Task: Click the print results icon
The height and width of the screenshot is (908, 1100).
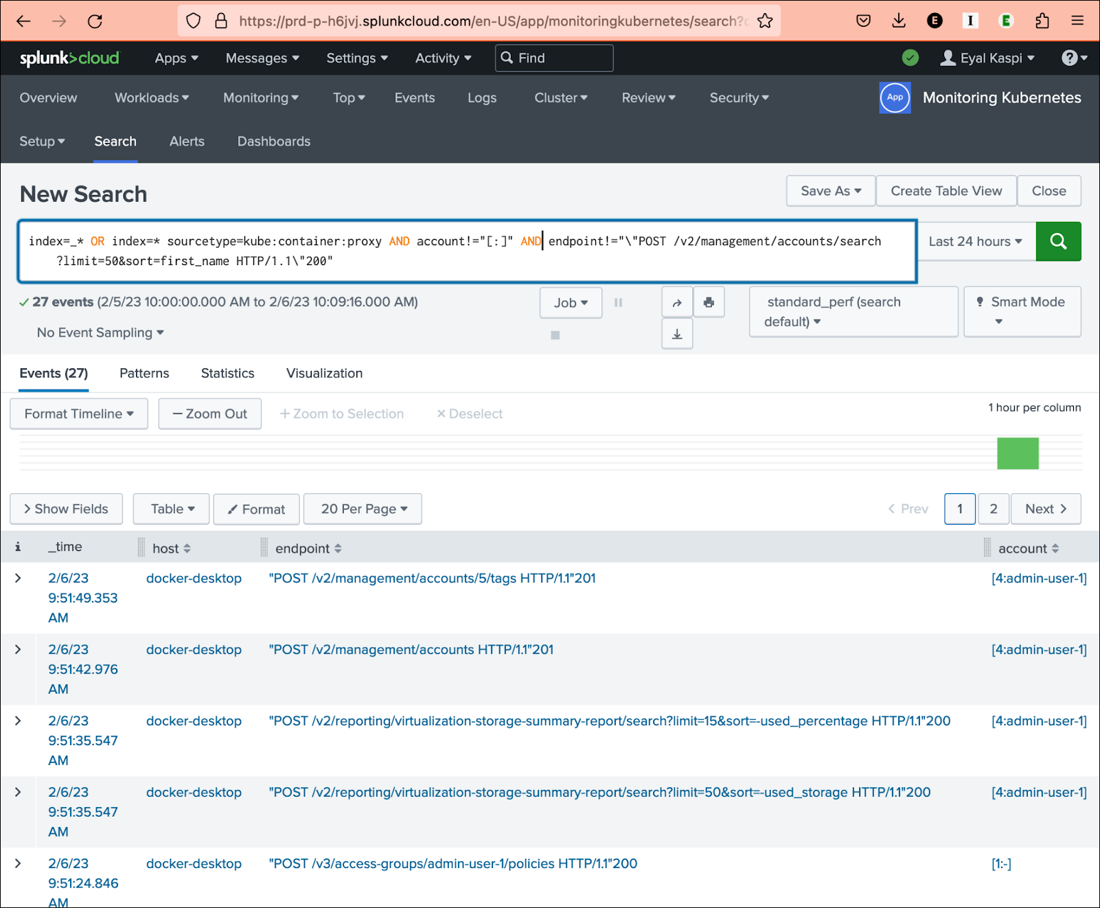Action: (x=709, y=303)
